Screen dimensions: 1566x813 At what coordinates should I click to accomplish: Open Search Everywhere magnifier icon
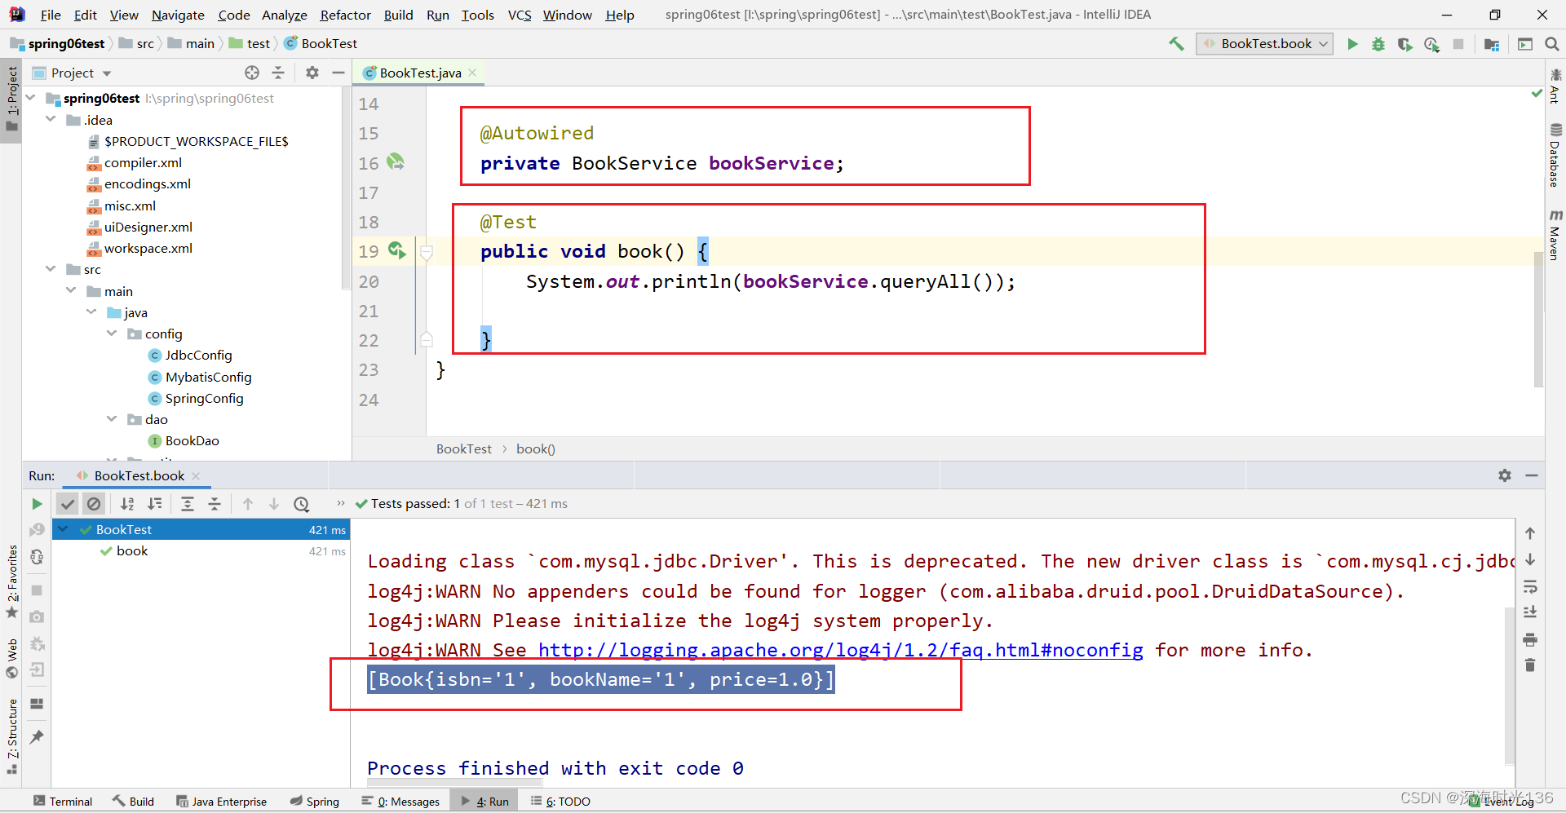coord(1552,44)
